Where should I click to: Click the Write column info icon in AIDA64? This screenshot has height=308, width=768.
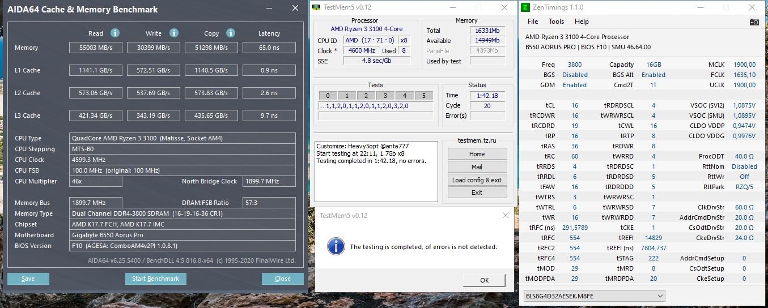pyautogui.click(x=174, y=33)
